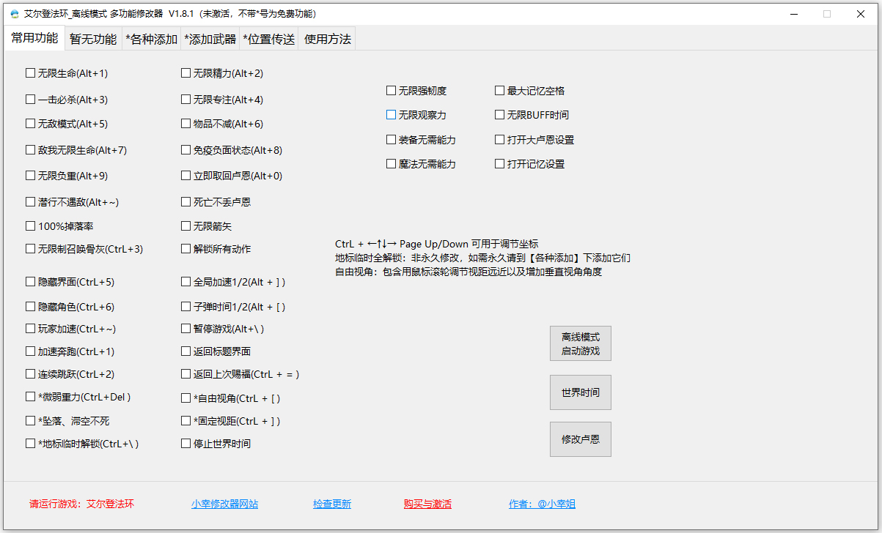The height and width of the screenshot is (533, 882).
Task: Enable 无限生命 (Alt+1) cheat
Action: click(x=30, y=73)
